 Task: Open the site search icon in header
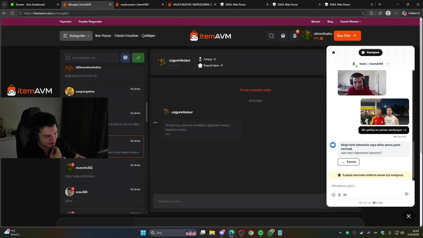click(271, 36)
